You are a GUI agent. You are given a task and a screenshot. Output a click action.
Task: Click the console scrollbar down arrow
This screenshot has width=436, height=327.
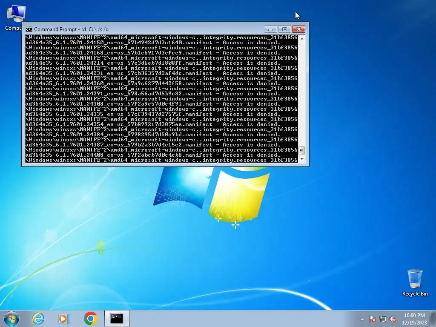(302, 159)
